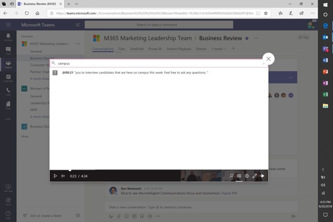The image size is (333, 222).
Task: Open the Stream Playback tab
Action: tap(179, 49)
